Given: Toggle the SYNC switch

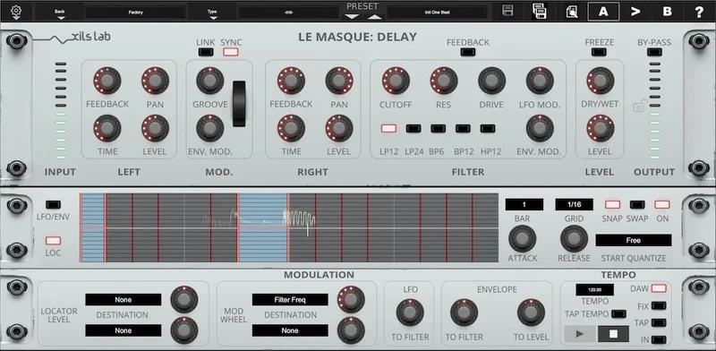Looking at the screenshot, I should tap(231, 52).
